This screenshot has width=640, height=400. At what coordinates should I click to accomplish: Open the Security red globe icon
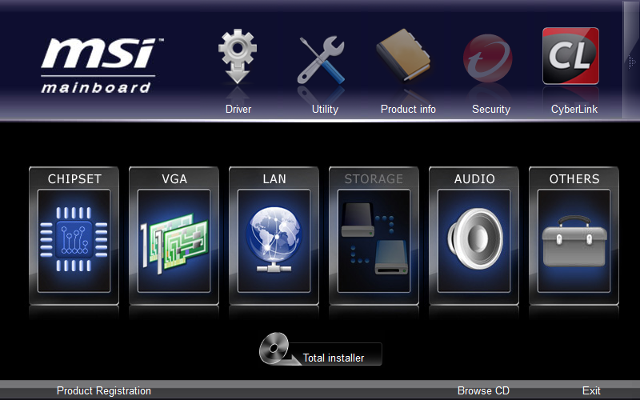tap(487, 58)
